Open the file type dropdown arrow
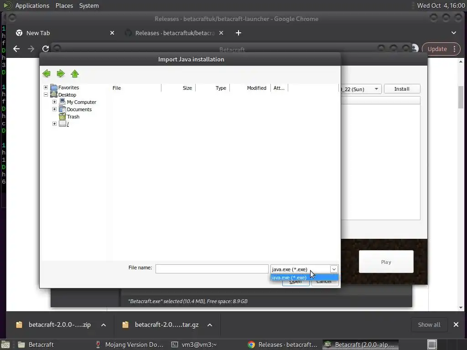This screenshot has width=467, height=350. point(334,269)
